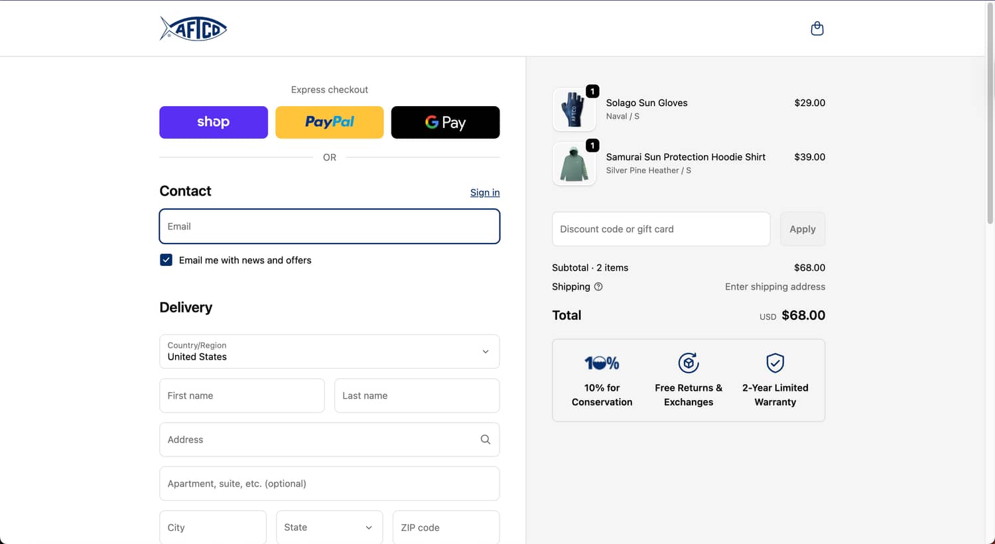Viewport: 995px width, 544px height.
Task: Pay with the shop express checkout button
Action: click(213, 122)
